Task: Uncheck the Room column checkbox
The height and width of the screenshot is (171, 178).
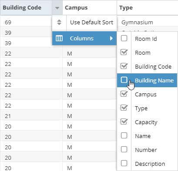Action: point(124,52)
